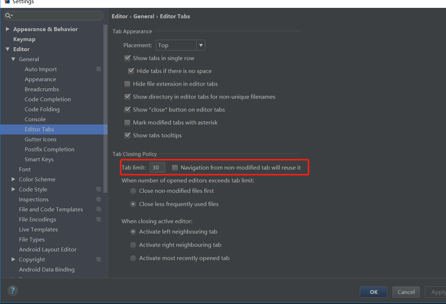Expand Appearance & Behavior section
The image size is (446, 304).
[8, 29]
